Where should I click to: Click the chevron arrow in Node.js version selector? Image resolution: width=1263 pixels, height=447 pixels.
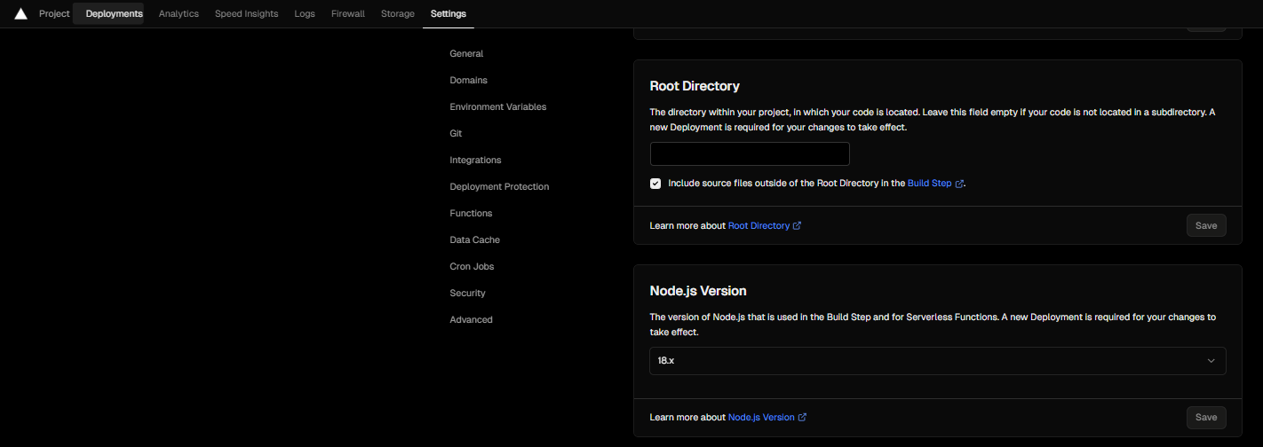pyautogui.click(x=1211, y=361)
